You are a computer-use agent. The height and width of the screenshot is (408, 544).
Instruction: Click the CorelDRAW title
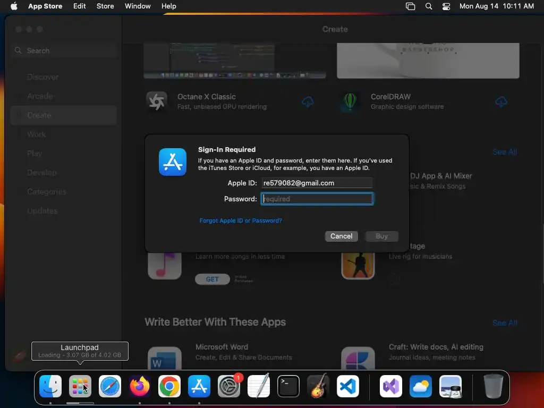click(x=390, y=97)
